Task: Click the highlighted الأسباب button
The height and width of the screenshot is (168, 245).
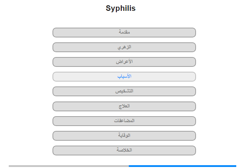Action: click(x=124, y=77)
